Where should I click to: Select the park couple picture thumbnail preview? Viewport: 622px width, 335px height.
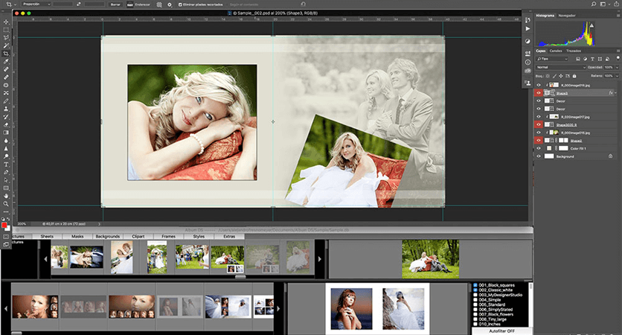coord(430,259)
